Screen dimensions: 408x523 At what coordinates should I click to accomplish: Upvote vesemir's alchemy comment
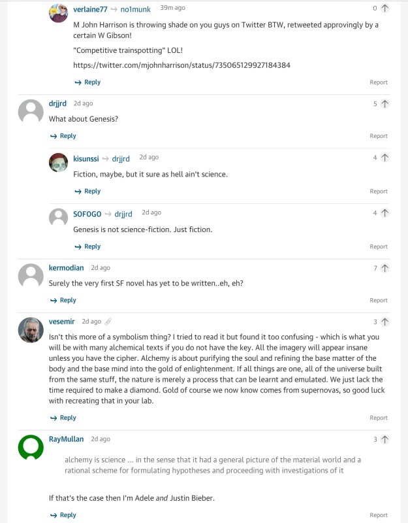[385, 322]
